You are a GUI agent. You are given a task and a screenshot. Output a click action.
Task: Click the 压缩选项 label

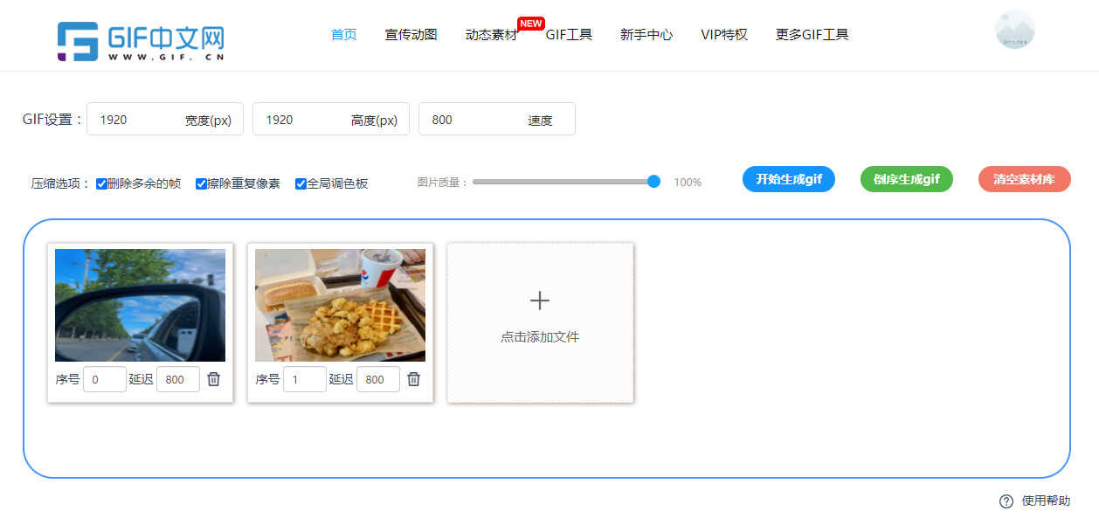click(61, 183)
